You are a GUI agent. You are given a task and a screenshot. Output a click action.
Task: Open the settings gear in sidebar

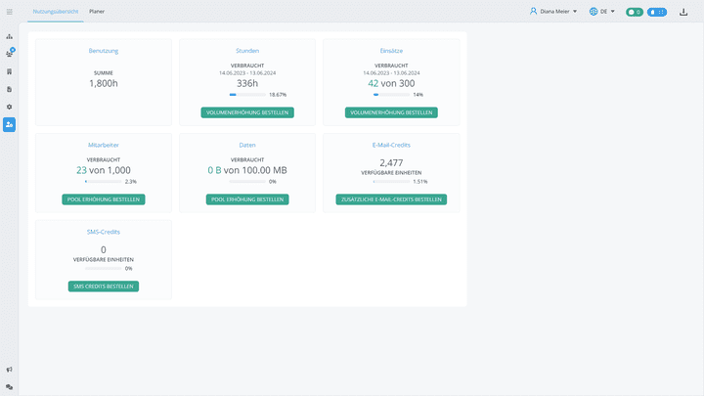coord(10,107)
